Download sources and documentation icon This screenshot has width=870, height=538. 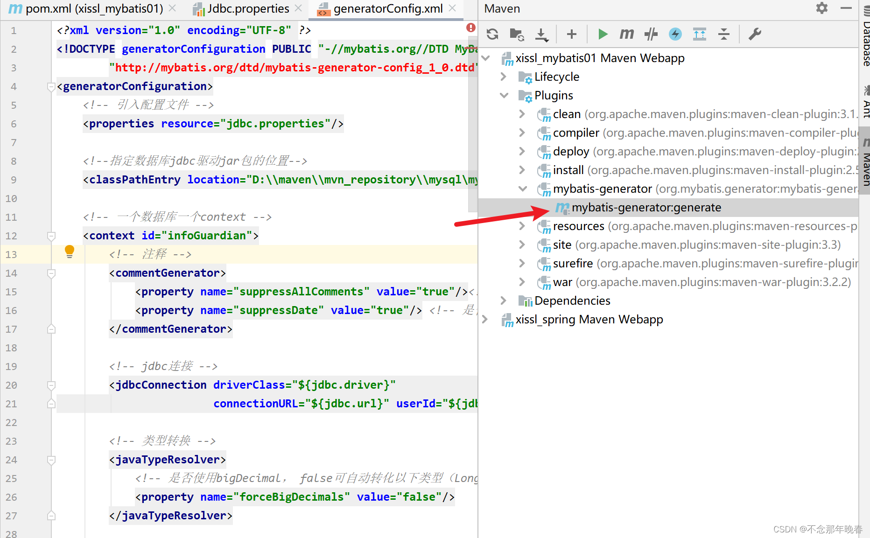click(x=541, y=34)
